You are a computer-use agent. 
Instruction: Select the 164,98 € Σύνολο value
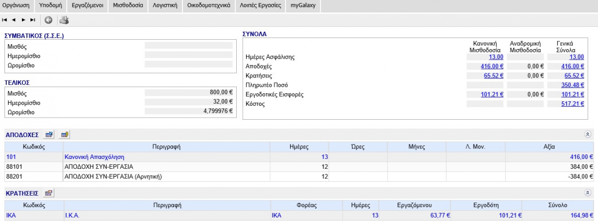pyautogui.click(x=582, y=216)
